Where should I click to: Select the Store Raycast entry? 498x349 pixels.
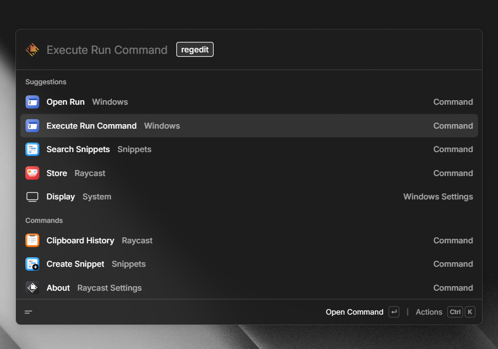(249, 173)
